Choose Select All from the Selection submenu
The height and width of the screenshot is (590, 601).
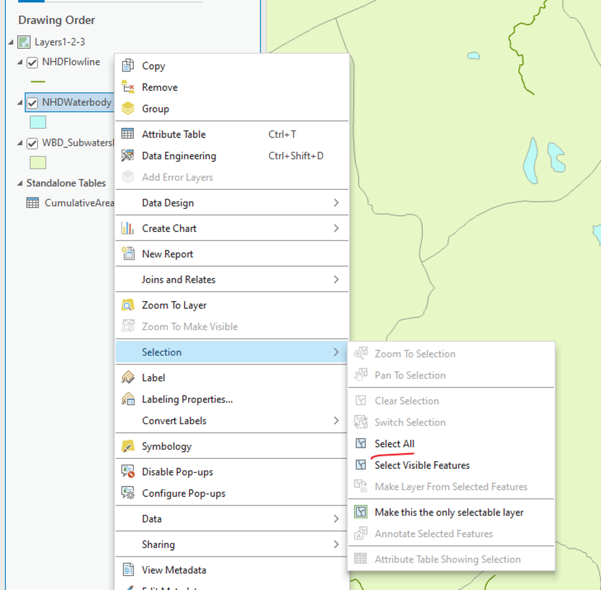394,443
